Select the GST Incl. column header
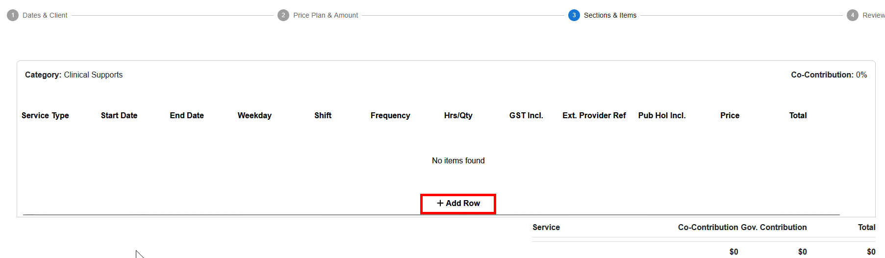 coord(526,115)
